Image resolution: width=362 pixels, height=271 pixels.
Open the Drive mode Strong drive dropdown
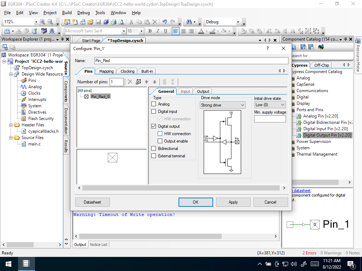tap(223, 105)
